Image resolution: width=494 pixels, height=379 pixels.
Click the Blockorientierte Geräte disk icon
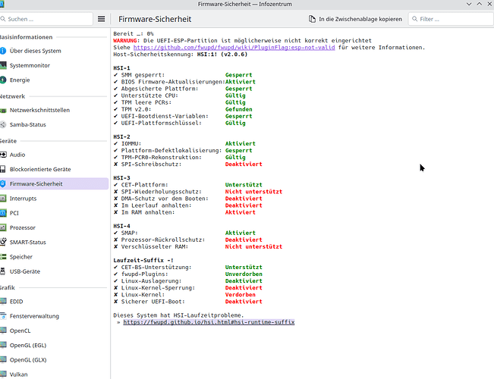tap(3, 169)
